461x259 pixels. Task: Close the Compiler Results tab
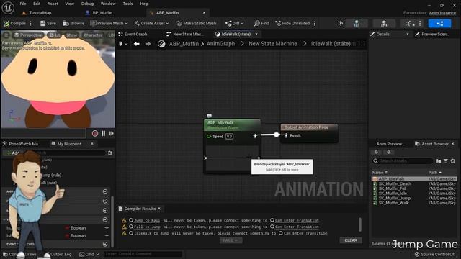point(159,209)
